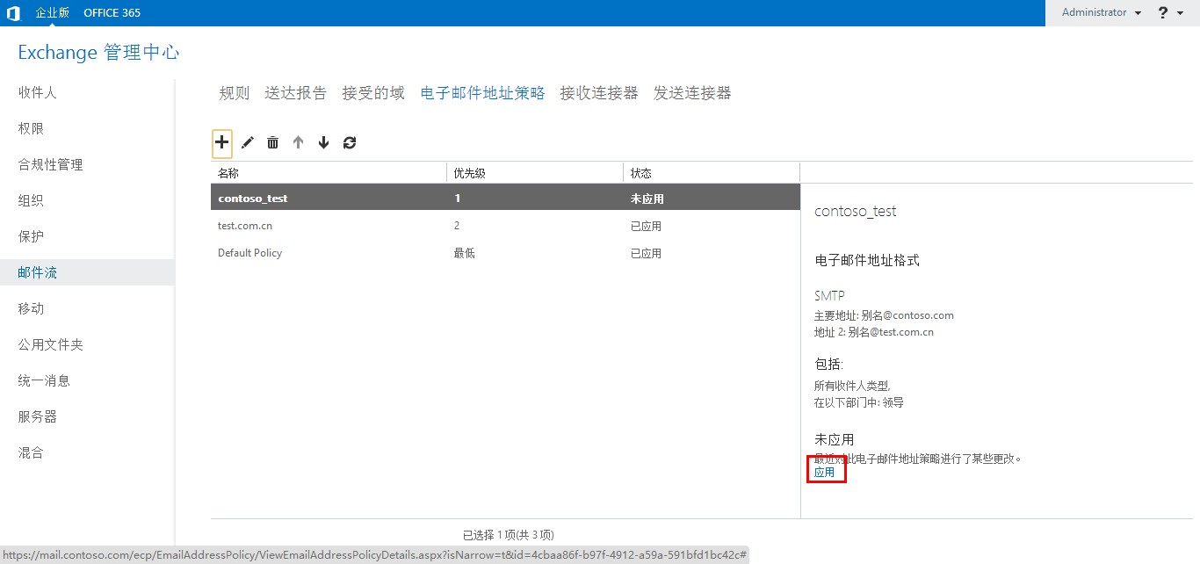Screen dimensions: 1200x564
Task: Click the Office logo icon in header
Action: [13, 13]
